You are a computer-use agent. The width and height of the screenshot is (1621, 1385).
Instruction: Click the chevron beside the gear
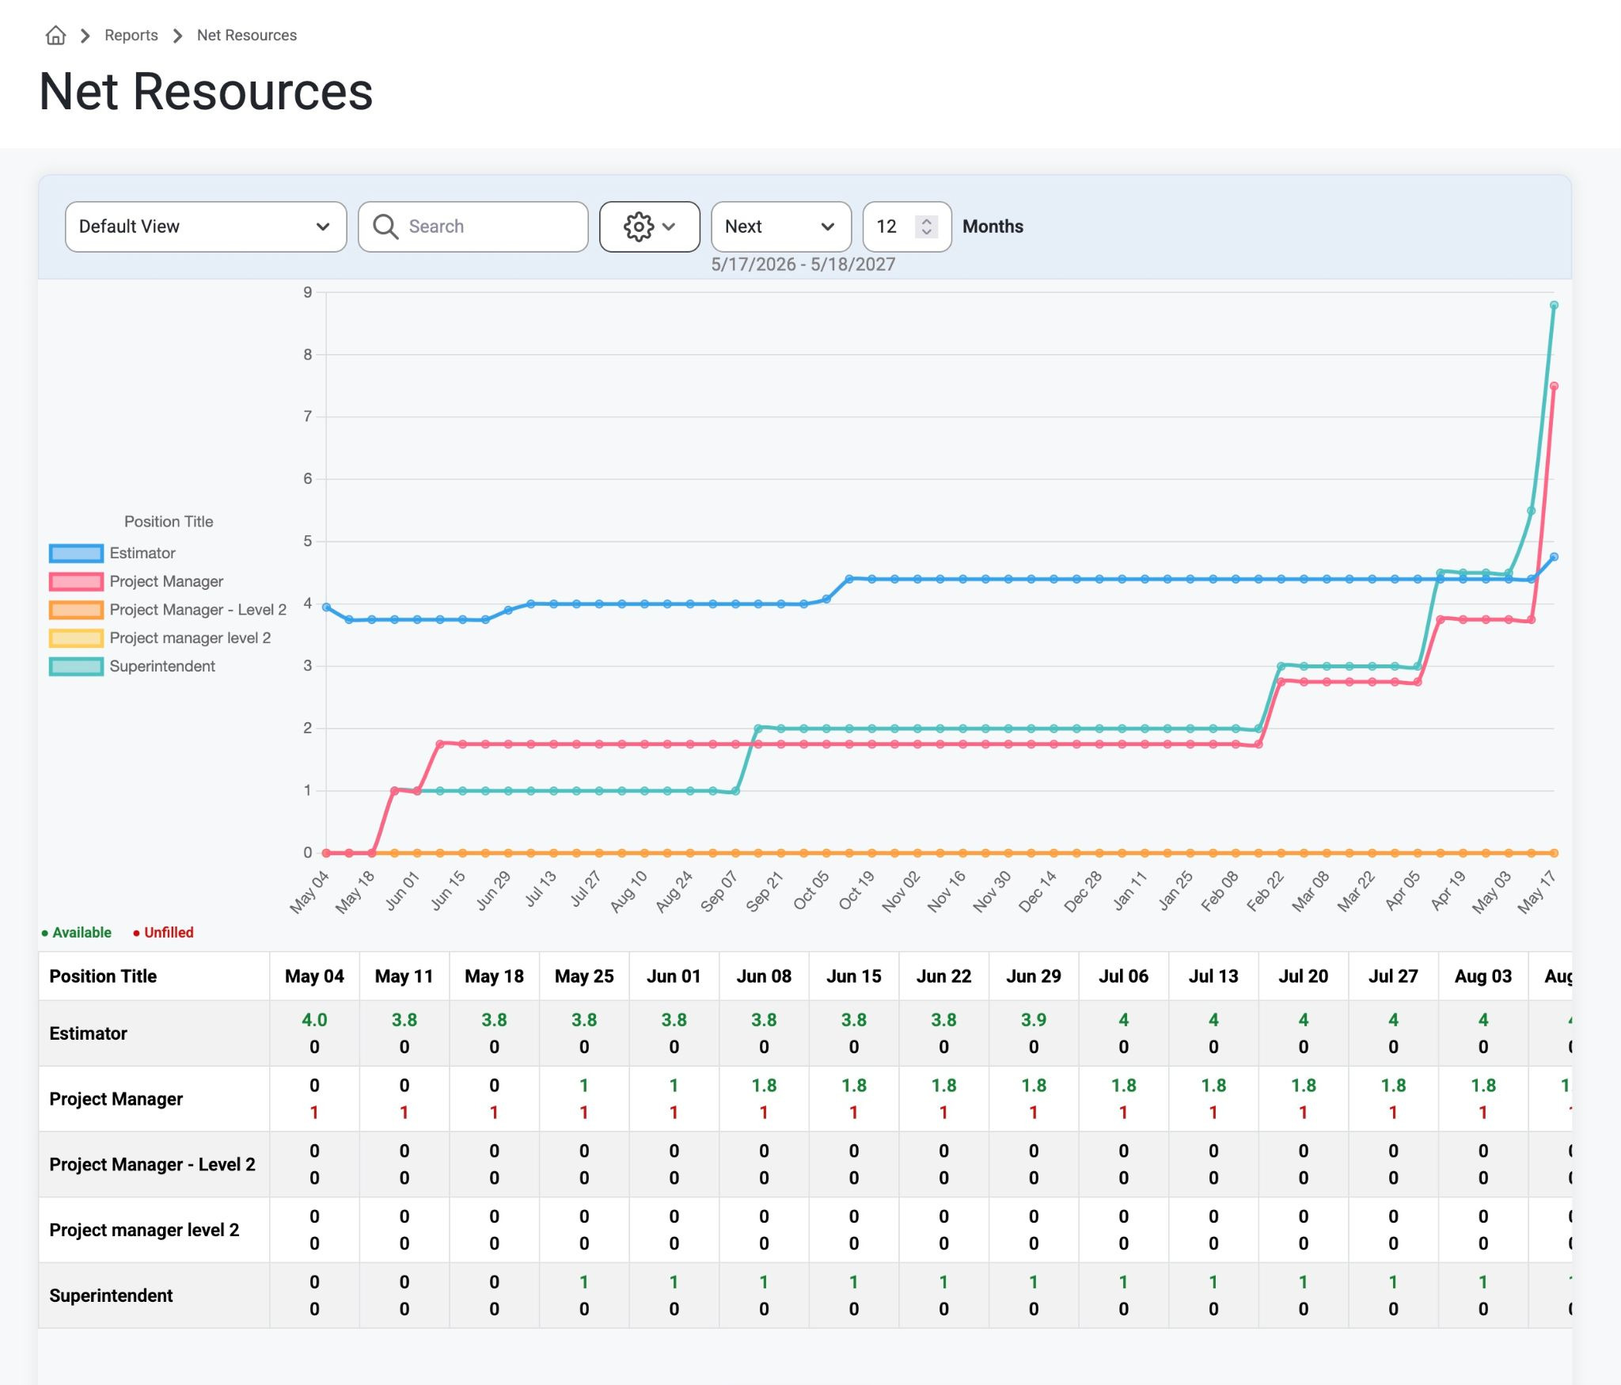(669, 226)
